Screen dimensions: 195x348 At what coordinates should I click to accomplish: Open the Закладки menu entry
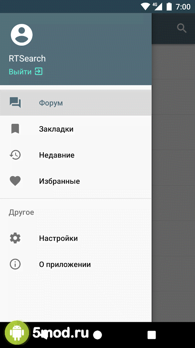click(x=76, y=129)
